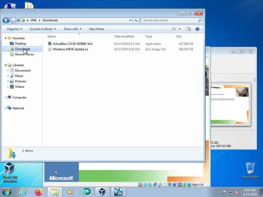Click the Refresh button beside the address bar
The width and height of the screenshot is (263, 197).
136,21
